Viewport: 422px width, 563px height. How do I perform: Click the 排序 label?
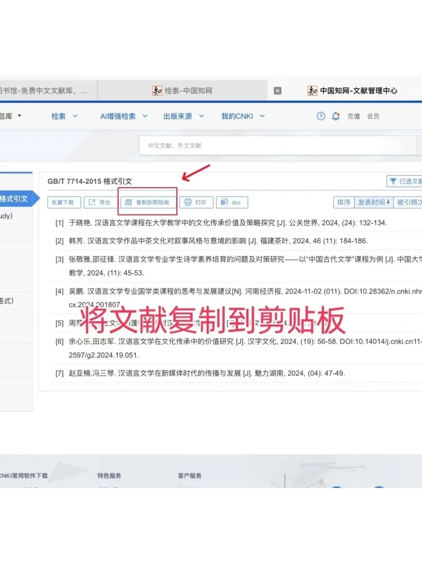tap(344, 202)
